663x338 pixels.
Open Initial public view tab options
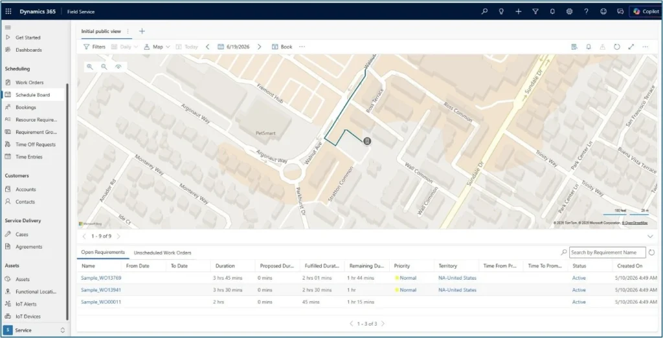pyautogui.click(x=128, y=31)
